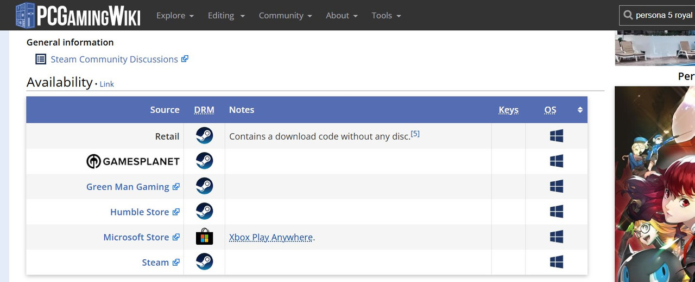
Task: Open the Tools menu
Action: (x=387, y=16)
